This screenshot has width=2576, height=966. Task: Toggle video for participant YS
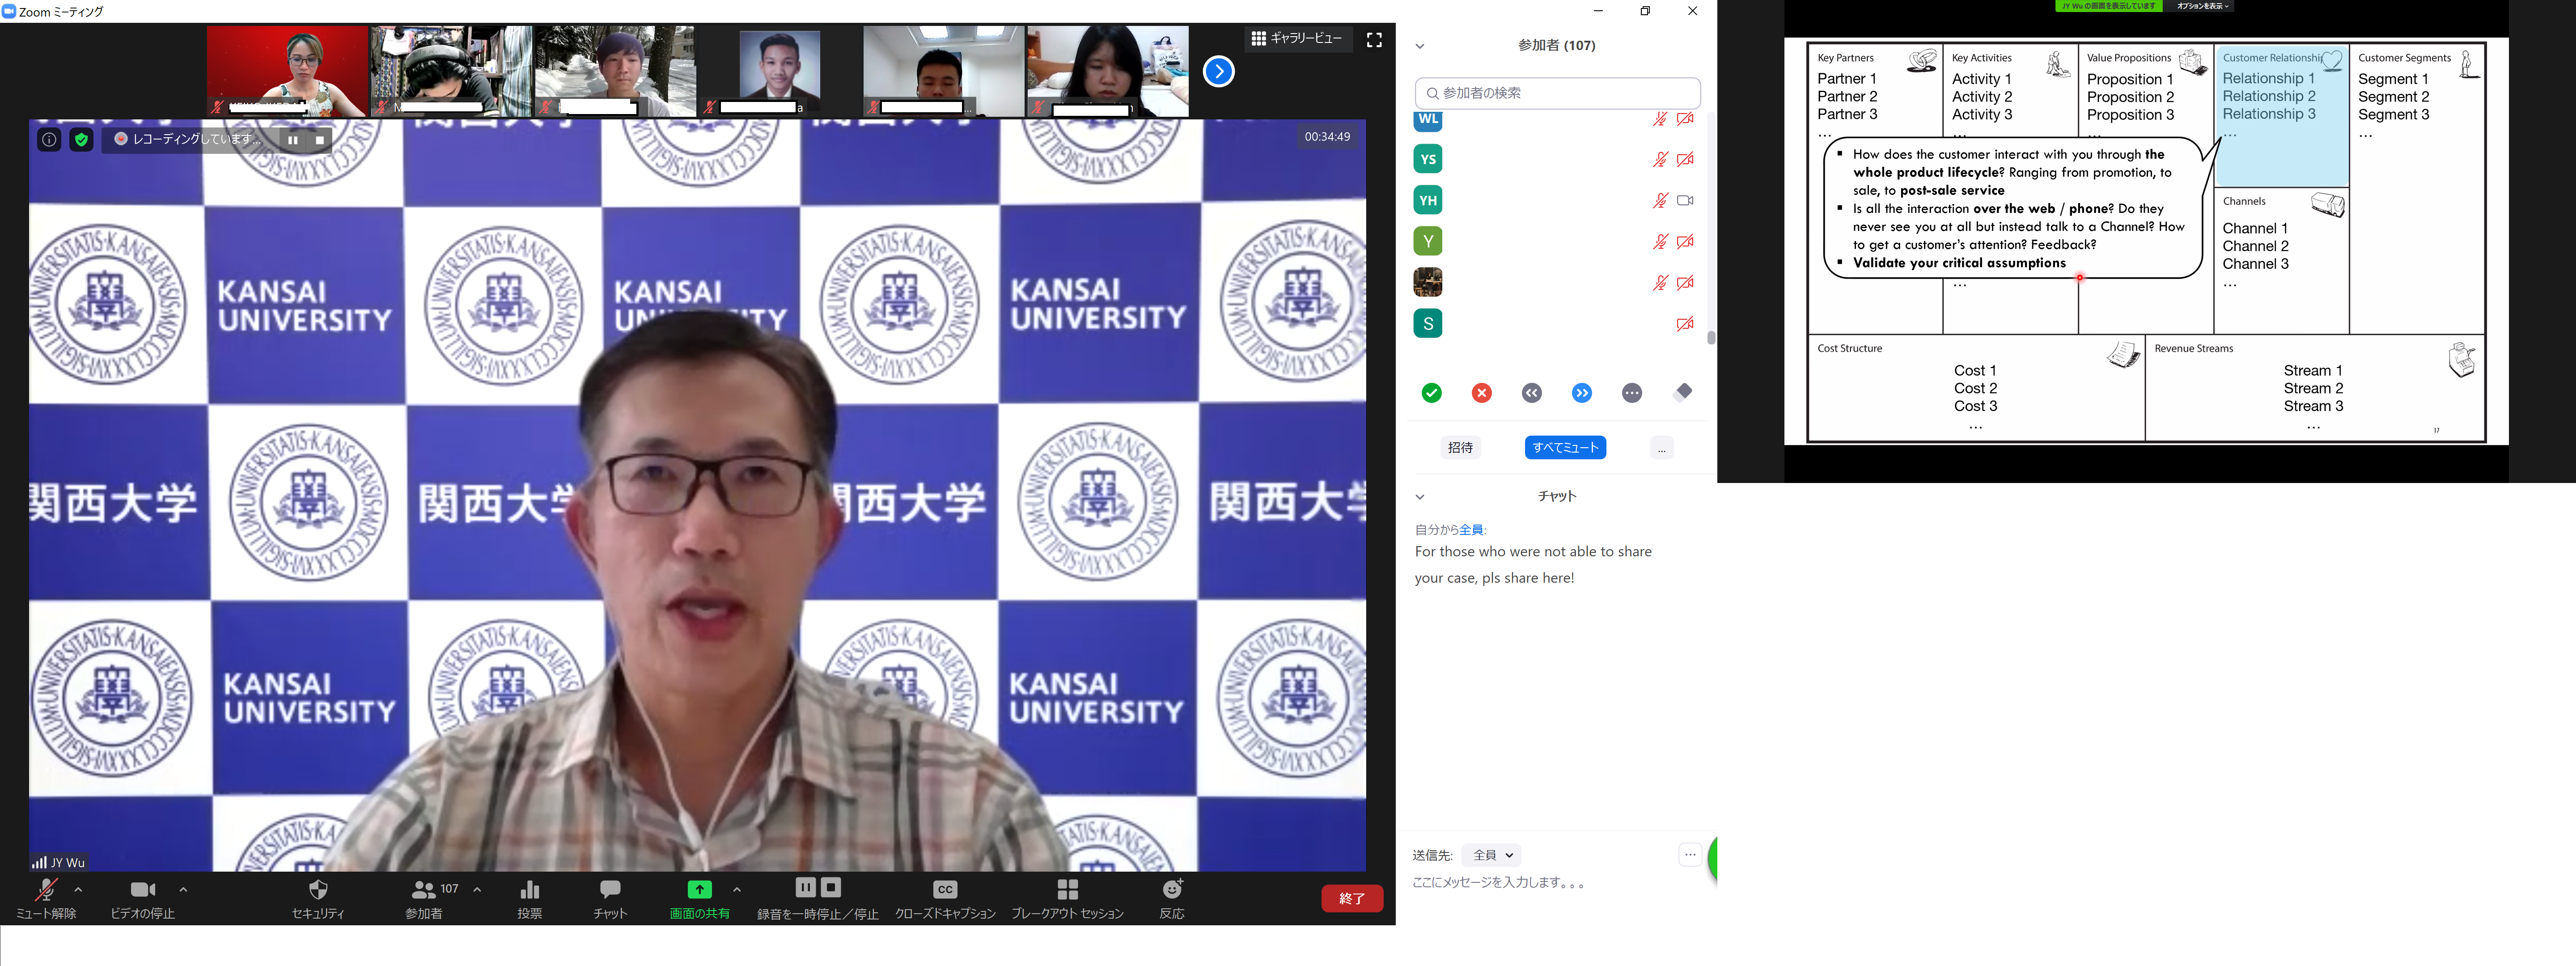(x=1685, y=159)
